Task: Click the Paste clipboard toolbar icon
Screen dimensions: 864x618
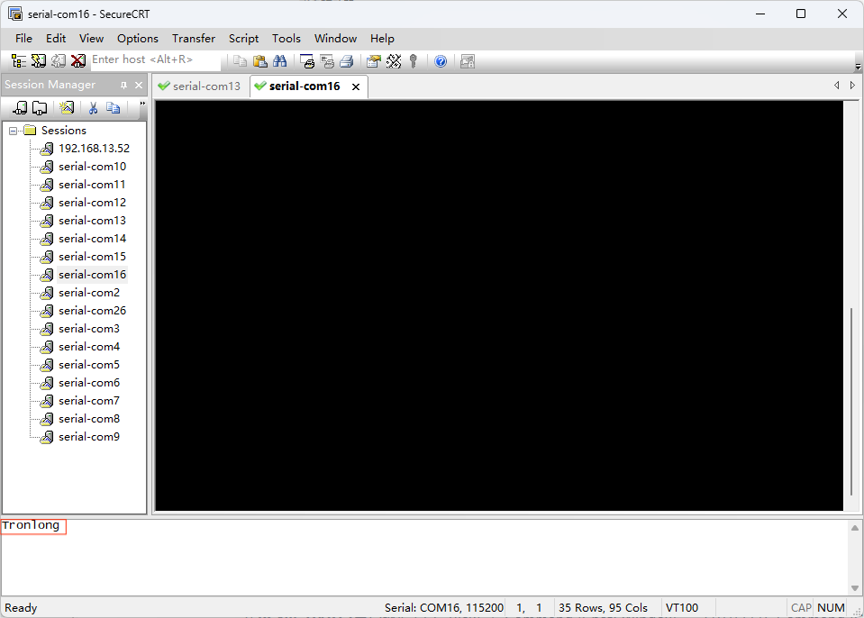Action: [x=259, y=61]
